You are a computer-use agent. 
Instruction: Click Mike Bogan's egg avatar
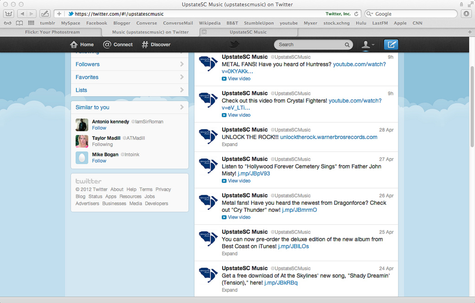click(82, 158)
